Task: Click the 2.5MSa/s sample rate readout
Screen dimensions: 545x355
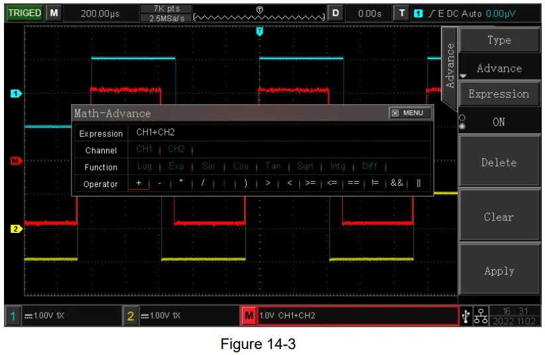Action: pyautogui.click(x=166, y=18)
